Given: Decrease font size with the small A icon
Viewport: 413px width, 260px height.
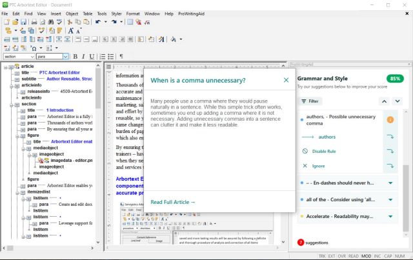Looking at the screenshot, I should tap(79, 31).
